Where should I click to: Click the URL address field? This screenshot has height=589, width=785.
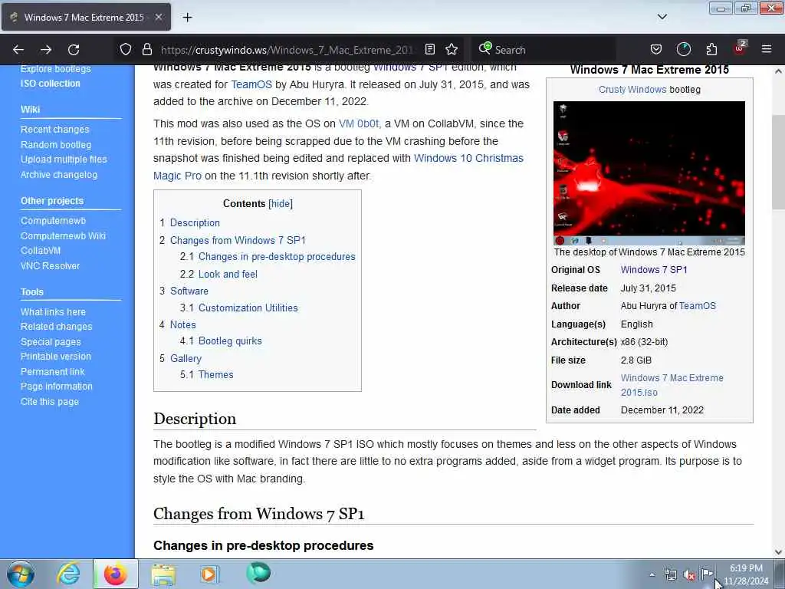[x=285, y=50]
